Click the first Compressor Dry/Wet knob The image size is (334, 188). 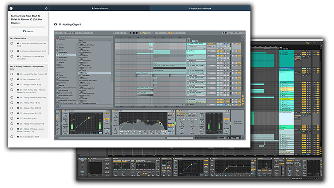coord(107,131)
